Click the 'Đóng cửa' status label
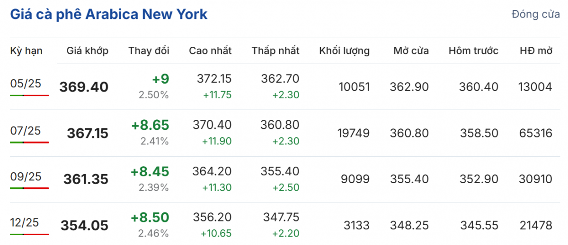Viewport: 568px width, 245px height. 535,15
